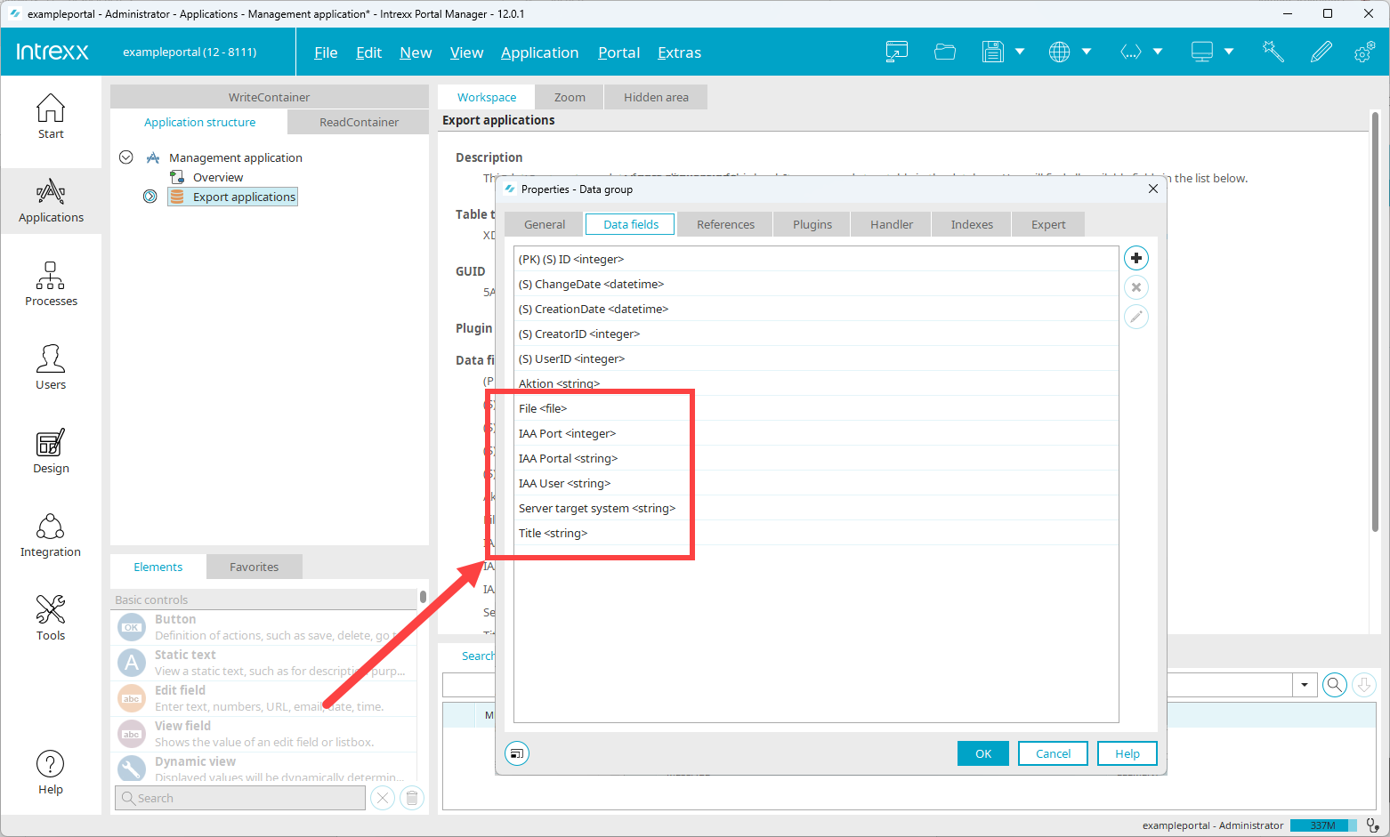Click the monitor toolbar icon
The width and height of the screenshot is (1390, 837).
[1202, 52]
